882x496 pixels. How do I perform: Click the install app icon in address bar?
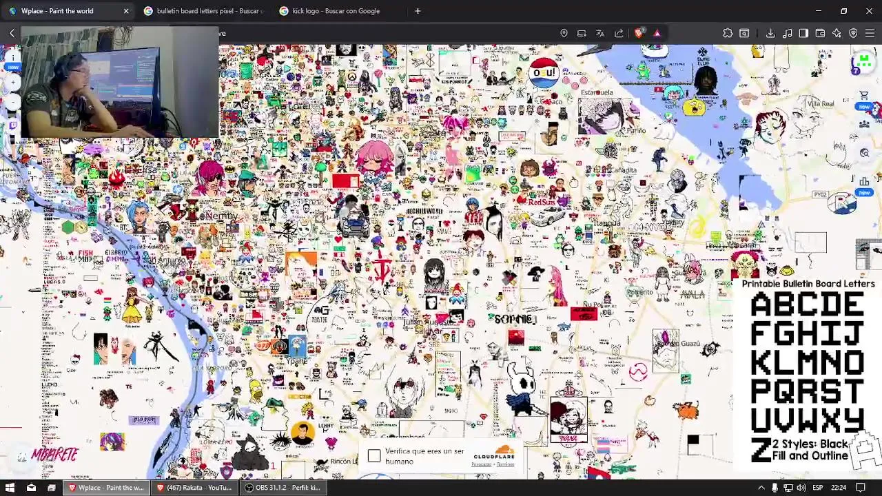click(582, 33)
